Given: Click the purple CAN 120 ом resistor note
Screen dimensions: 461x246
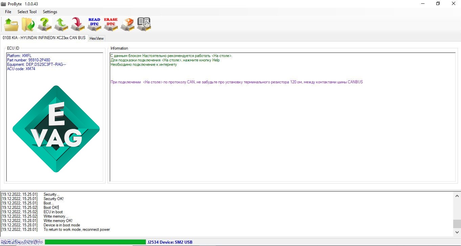Looking at the screenshot, I should 237,82.
